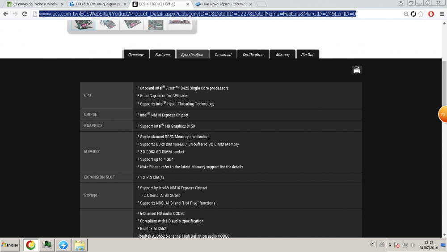Open the file explorer folder in the taskbar

(80, 245)
